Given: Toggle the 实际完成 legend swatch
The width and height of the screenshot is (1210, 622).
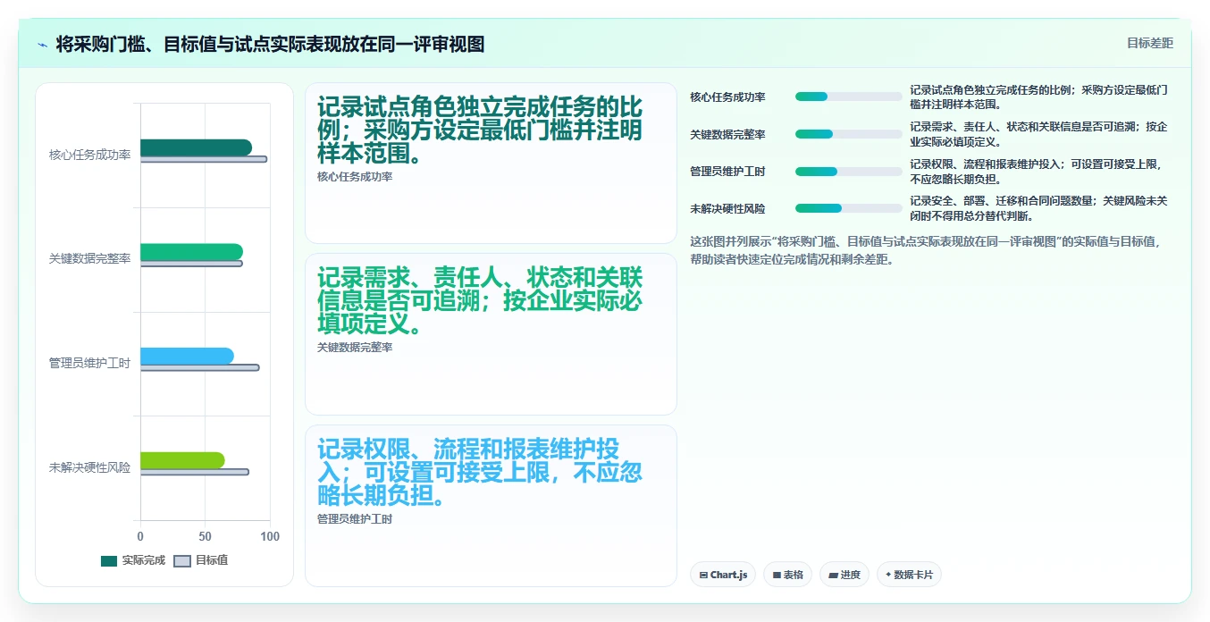Looking at the screenshot, I should pos(109,560).
